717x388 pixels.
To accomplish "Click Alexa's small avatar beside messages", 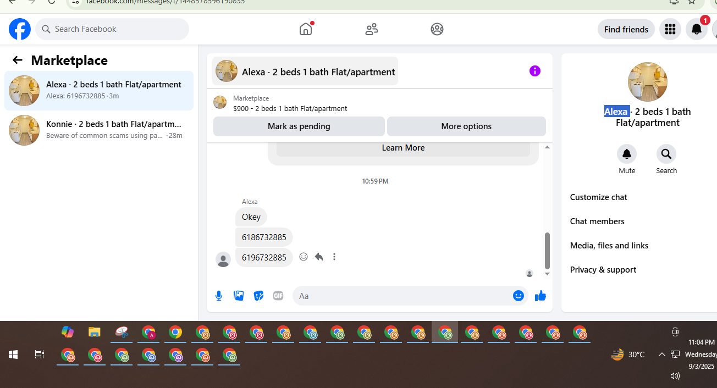I will [223, 259].
